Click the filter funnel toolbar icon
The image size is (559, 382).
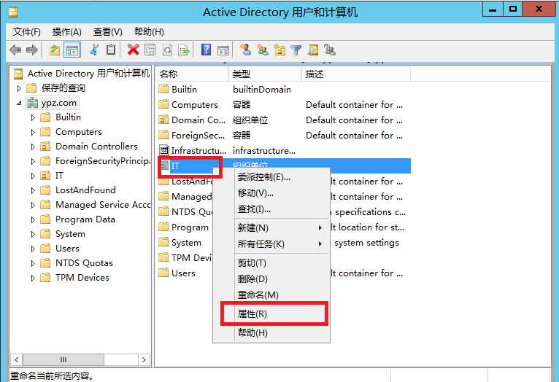point(296,50)
